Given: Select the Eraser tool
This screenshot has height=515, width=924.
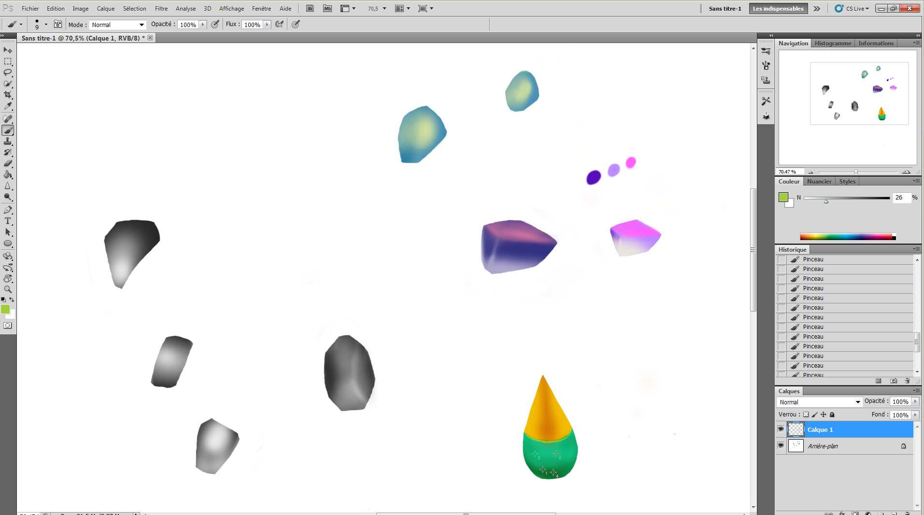Looking at the screenshot, I should click(x=8, y=164).
